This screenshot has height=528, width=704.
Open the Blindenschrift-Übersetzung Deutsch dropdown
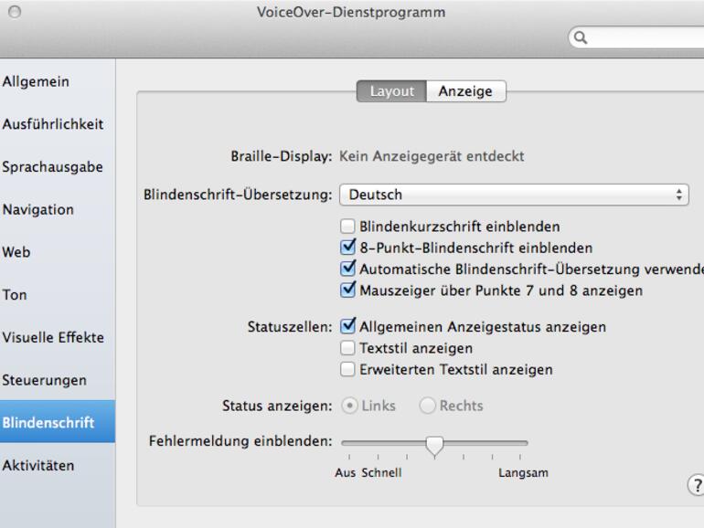pyautogui.click(x=514, y=195)
